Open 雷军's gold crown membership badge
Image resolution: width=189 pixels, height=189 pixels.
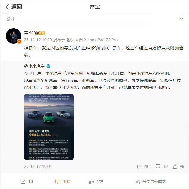(40, 33)
